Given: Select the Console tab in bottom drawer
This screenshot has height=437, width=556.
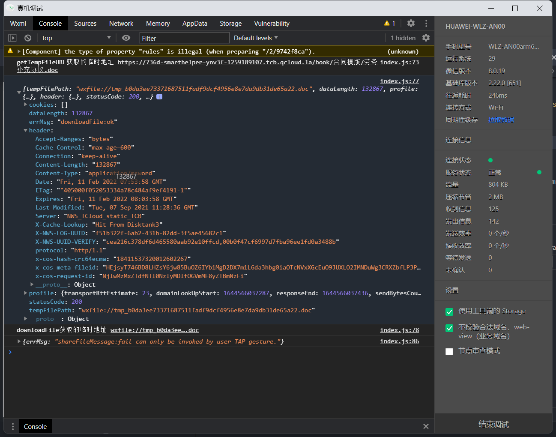Looking at the screenshot, I should [36, 426].
